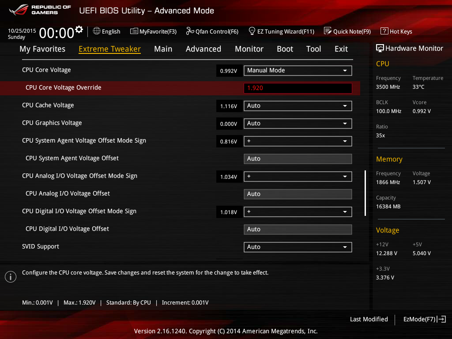Switch to the Advanced tab
The image size is (452, 339).
[x=203, y=49]
